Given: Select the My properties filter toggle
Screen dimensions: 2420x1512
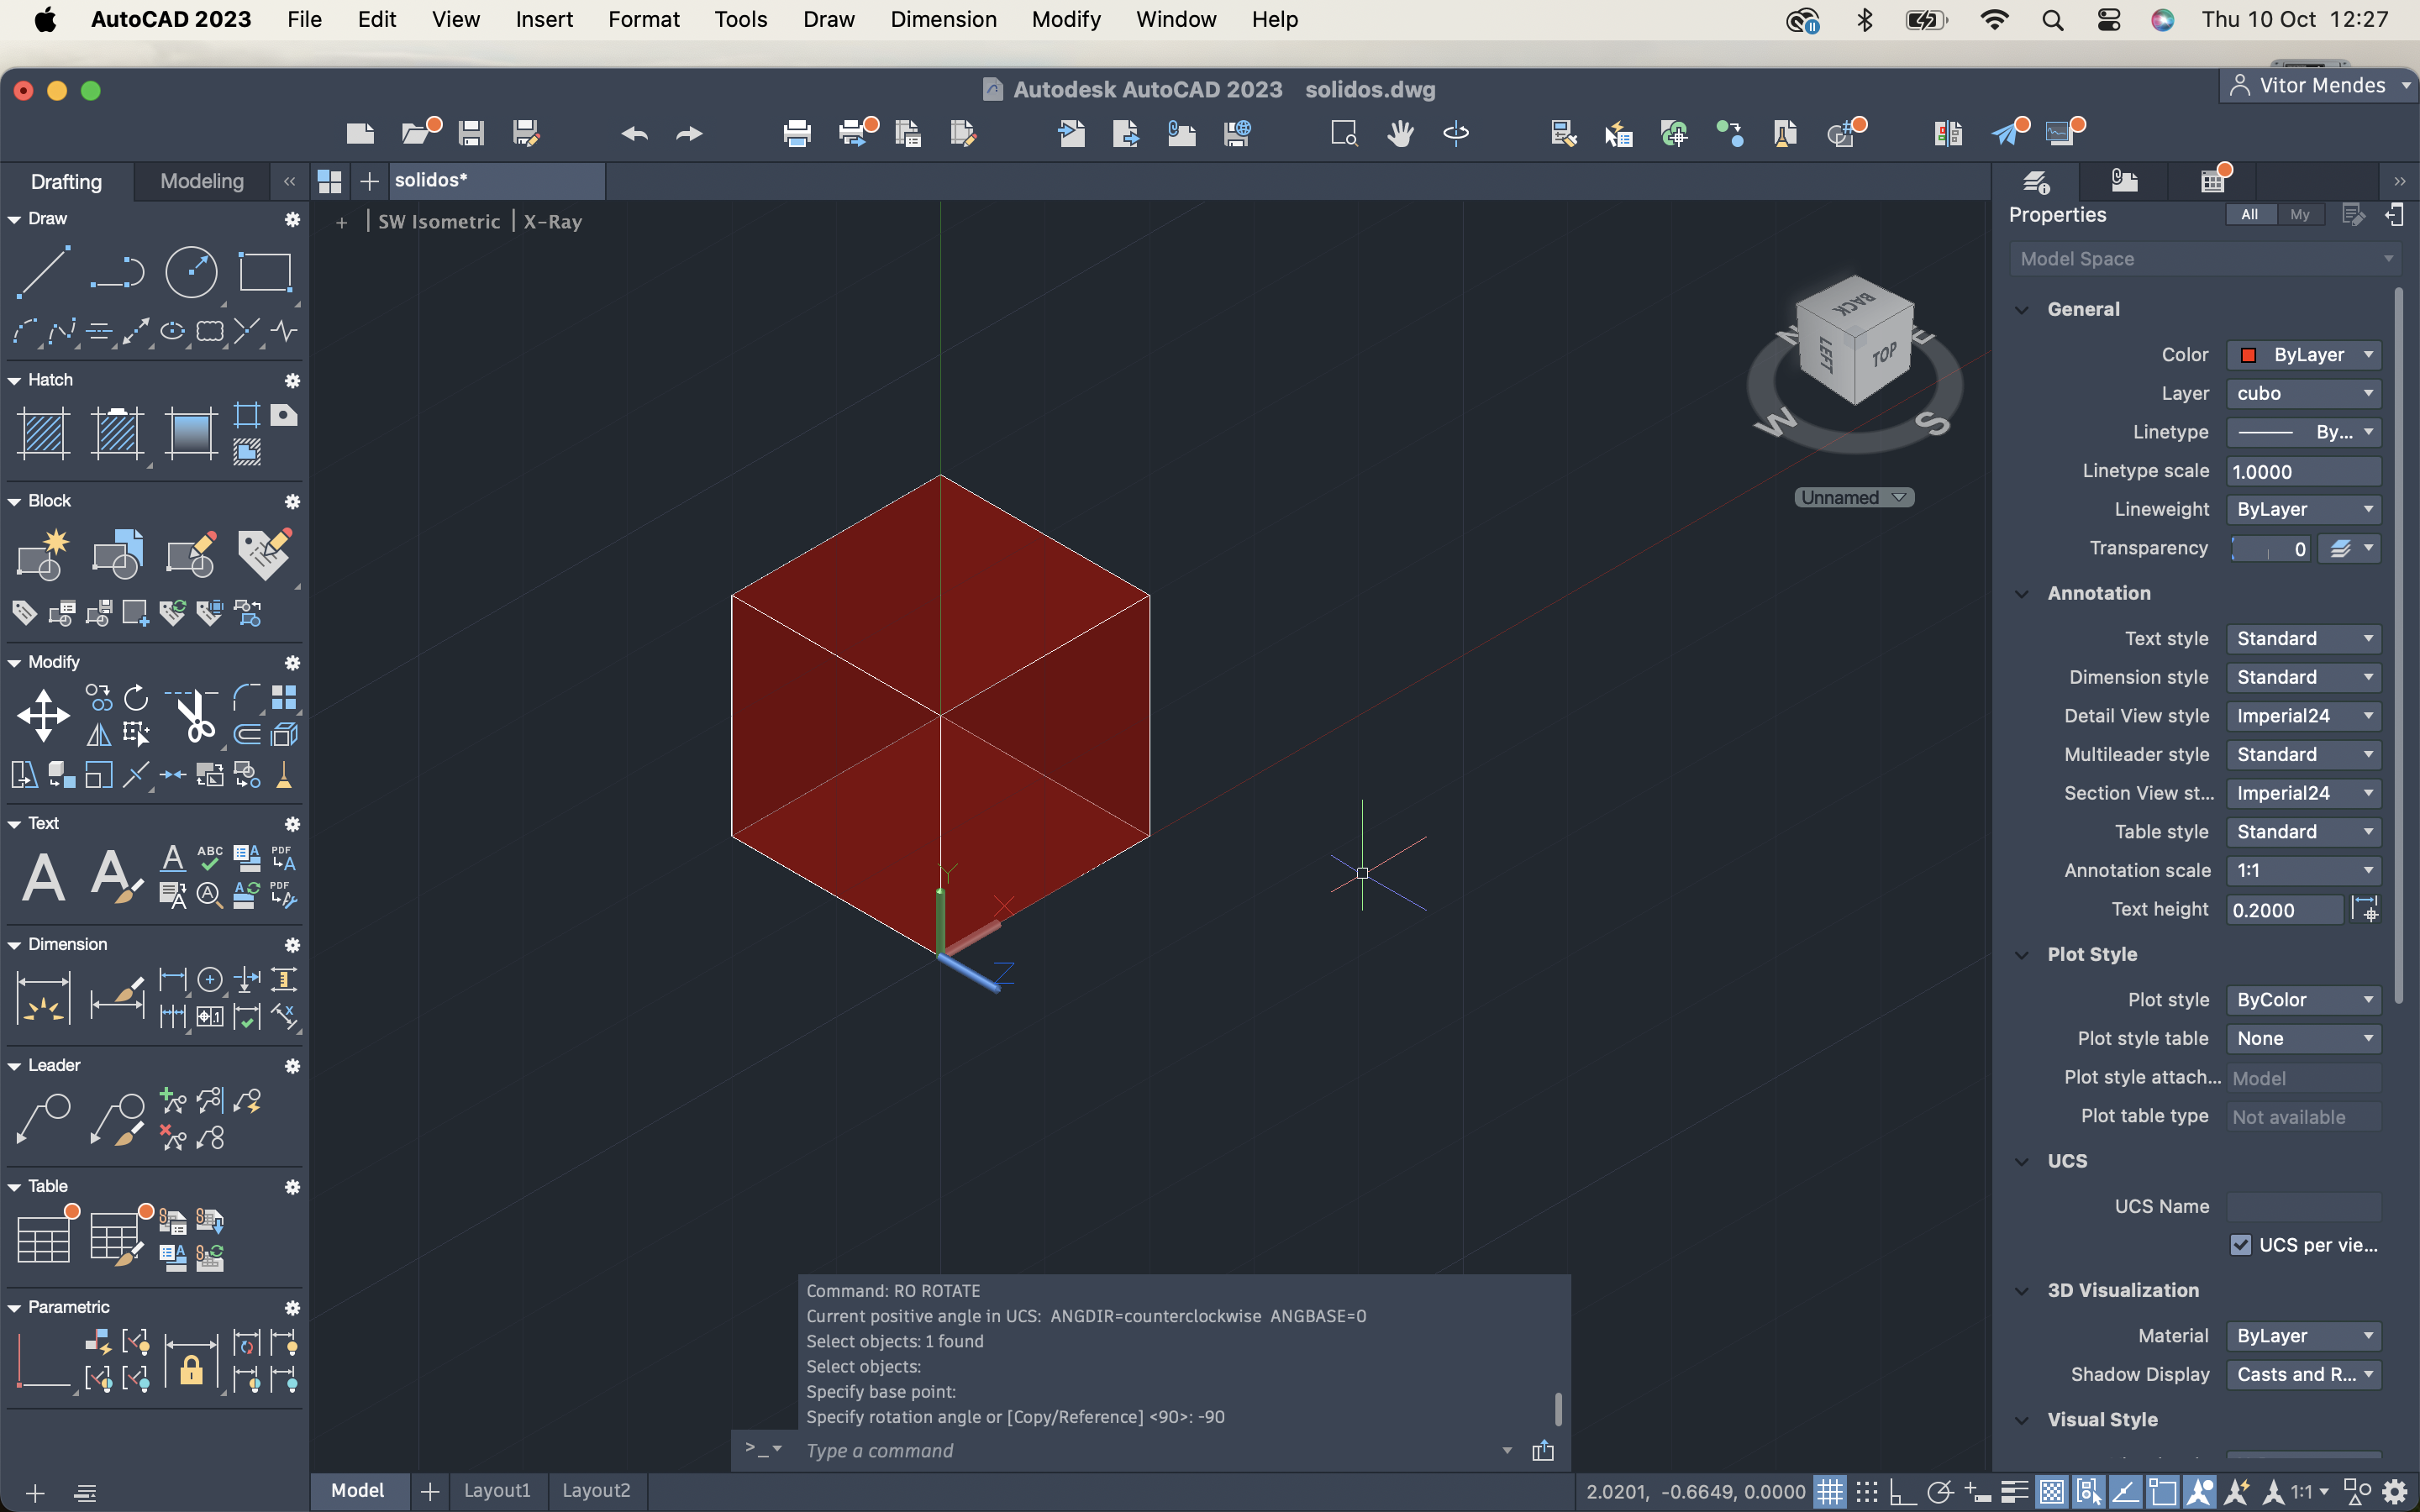Looking at the screenshot, I should [x=2300, y=214].
